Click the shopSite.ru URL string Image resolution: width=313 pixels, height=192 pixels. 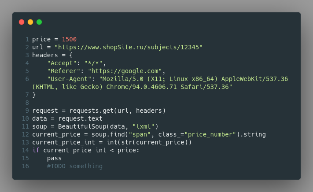tap(129, 47)
